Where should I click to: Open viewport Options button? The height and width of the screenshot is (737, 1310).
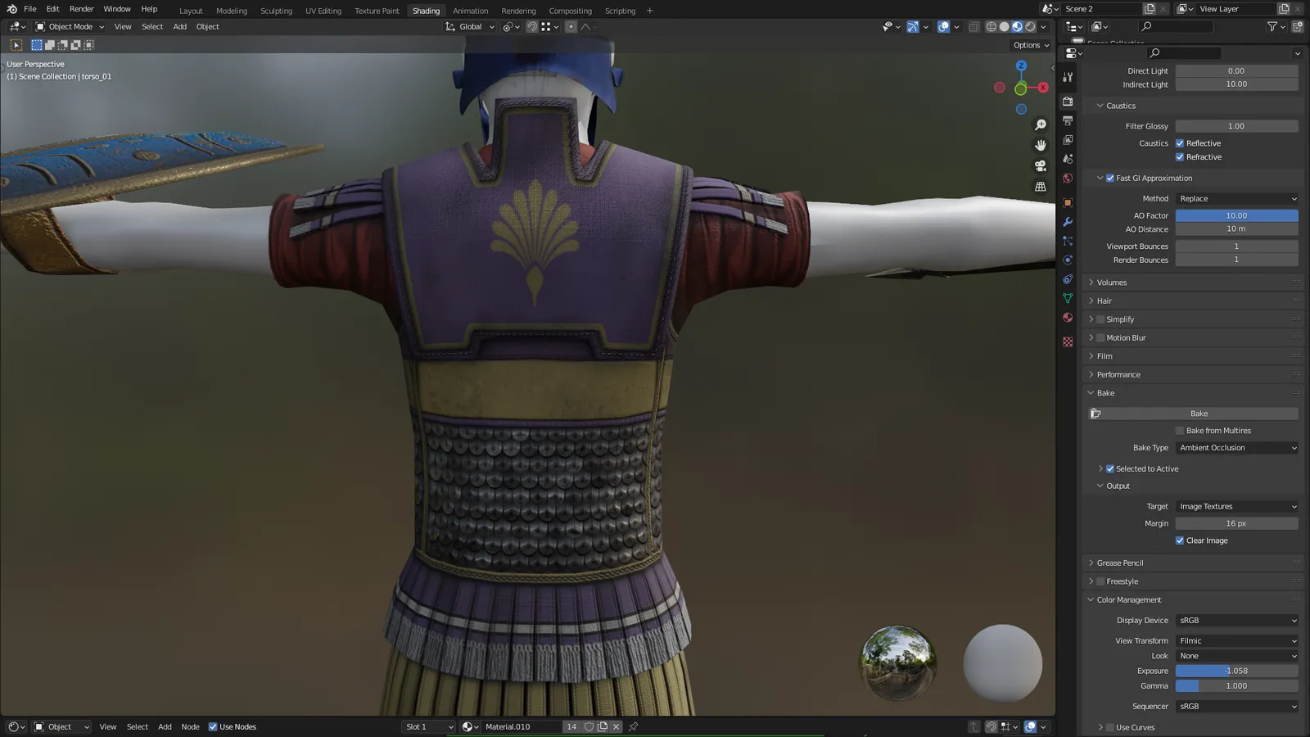click(1031, 45)
